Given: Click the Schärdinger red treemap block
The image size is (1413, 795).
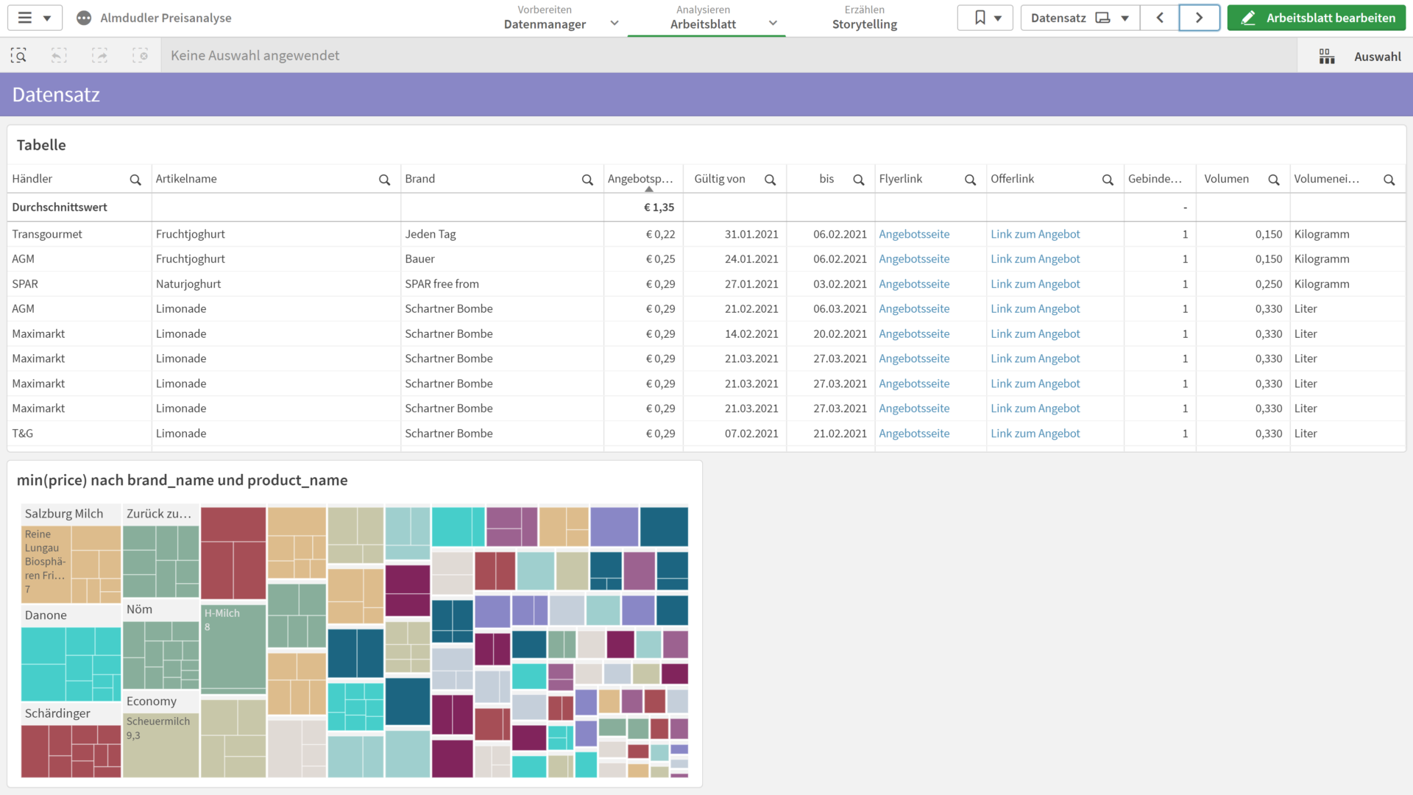Looking at the screenshot, I should (71, 751).
